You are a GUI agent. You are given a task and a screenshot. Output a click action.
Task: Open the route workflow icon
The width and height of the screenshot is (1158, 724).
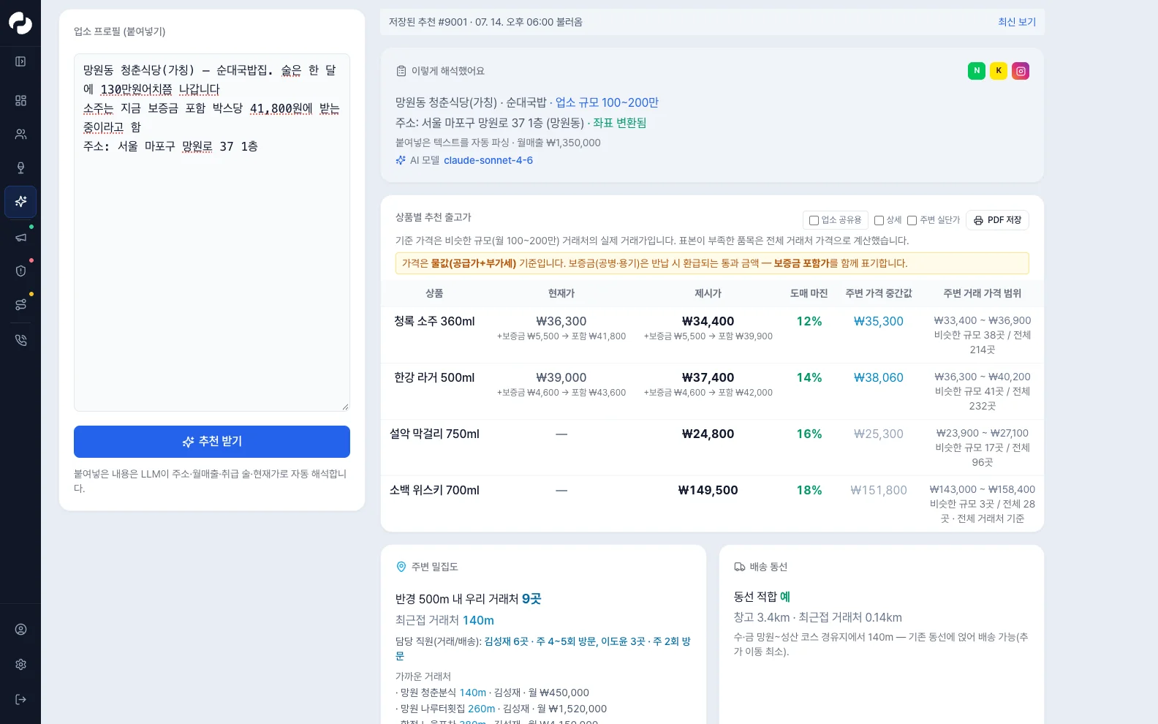point(20,304)
